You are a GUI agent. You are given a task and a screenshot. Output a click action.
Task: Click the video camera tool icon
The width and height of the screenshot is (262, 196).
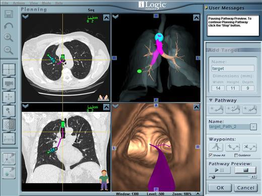pos(9,83)
